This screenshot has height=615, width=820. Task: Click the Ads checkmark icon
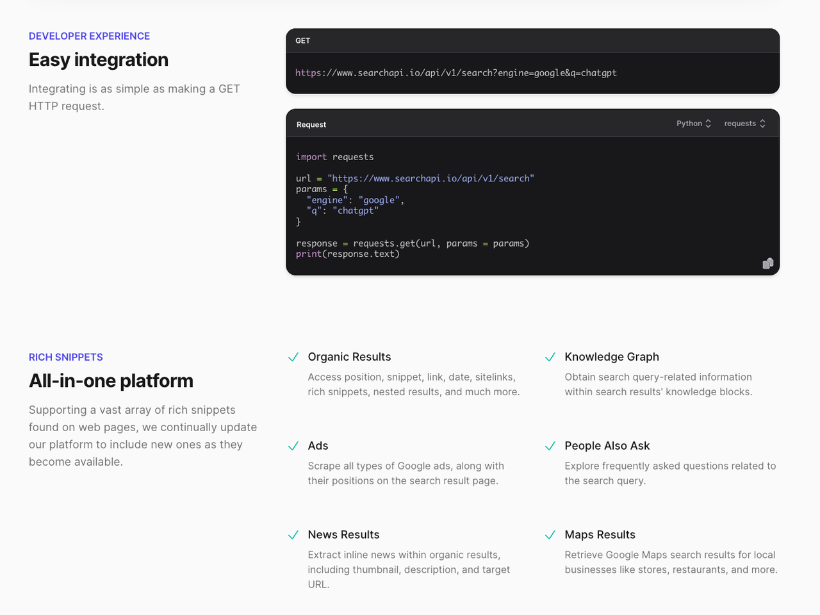(293, 446)
